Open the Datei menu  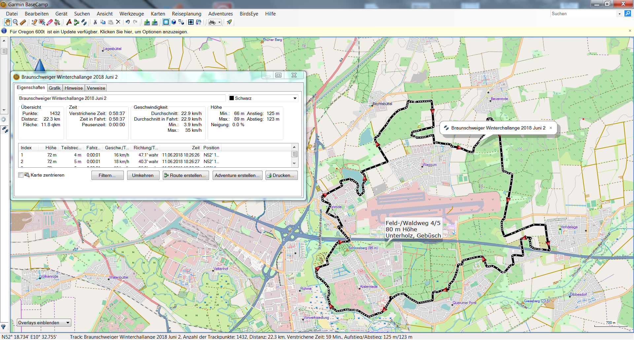click(12, 14)
